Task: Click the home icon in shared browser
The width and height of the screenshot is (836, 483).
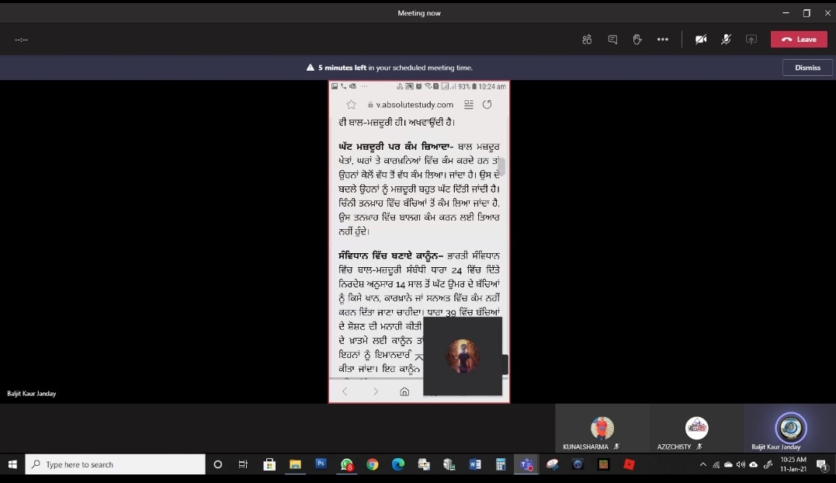Action: click(404, 391)
